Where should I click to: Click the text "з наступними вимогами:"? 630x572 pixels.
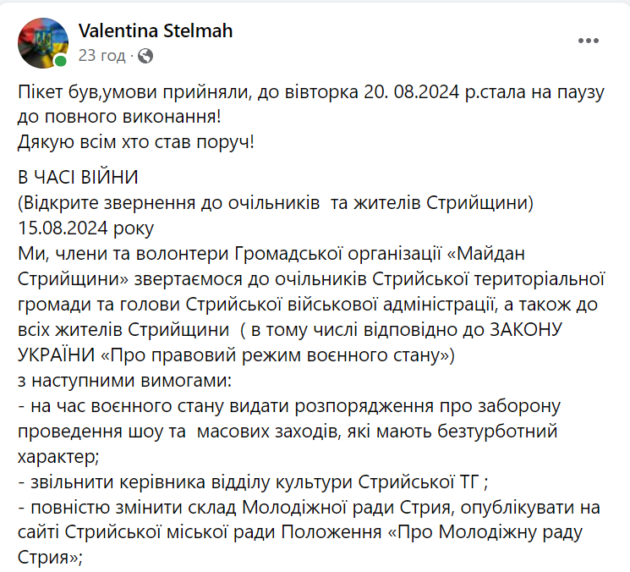point(116,381)
